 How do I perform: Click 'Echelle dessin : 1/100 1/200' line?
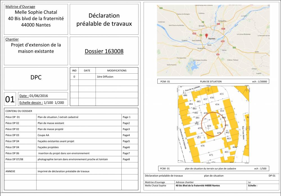(x=42, y=103)
